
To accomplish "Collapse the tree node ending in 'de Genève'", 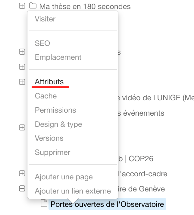I will [22, 189].
